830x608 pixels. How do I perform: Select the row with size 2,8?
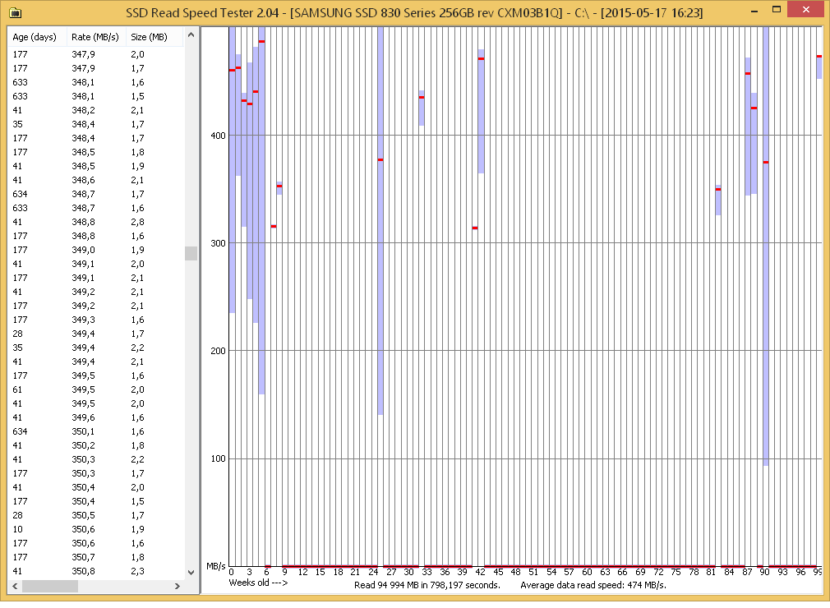pyautogui.click(x=96, y=222)
